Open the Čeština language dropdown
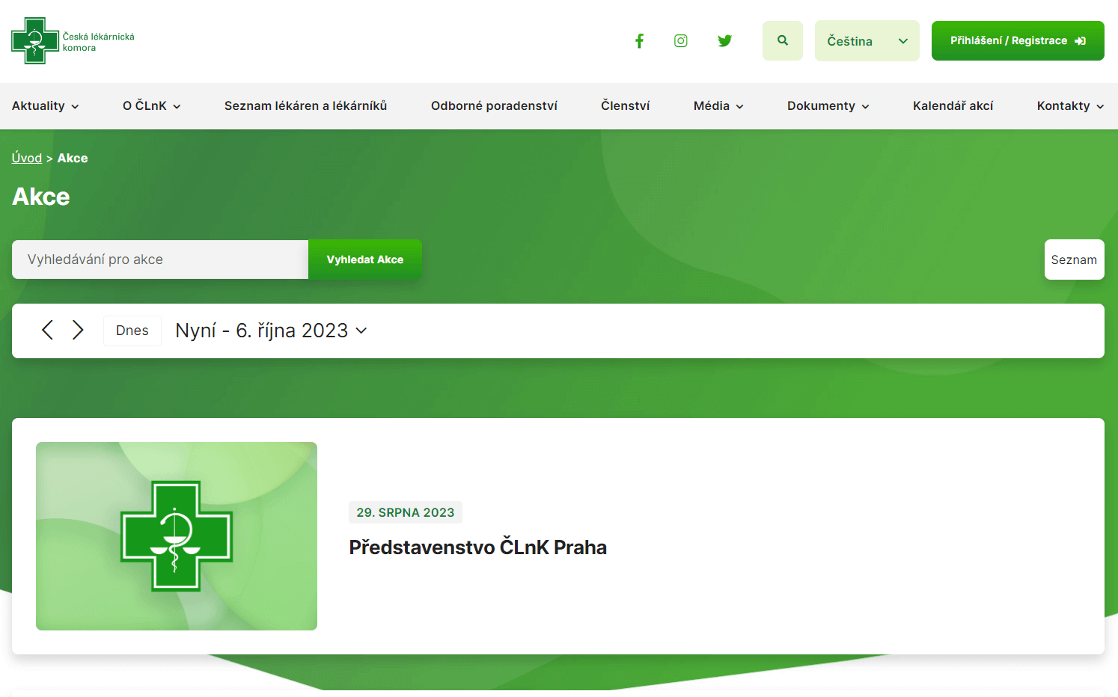 [x=867, y=41]
